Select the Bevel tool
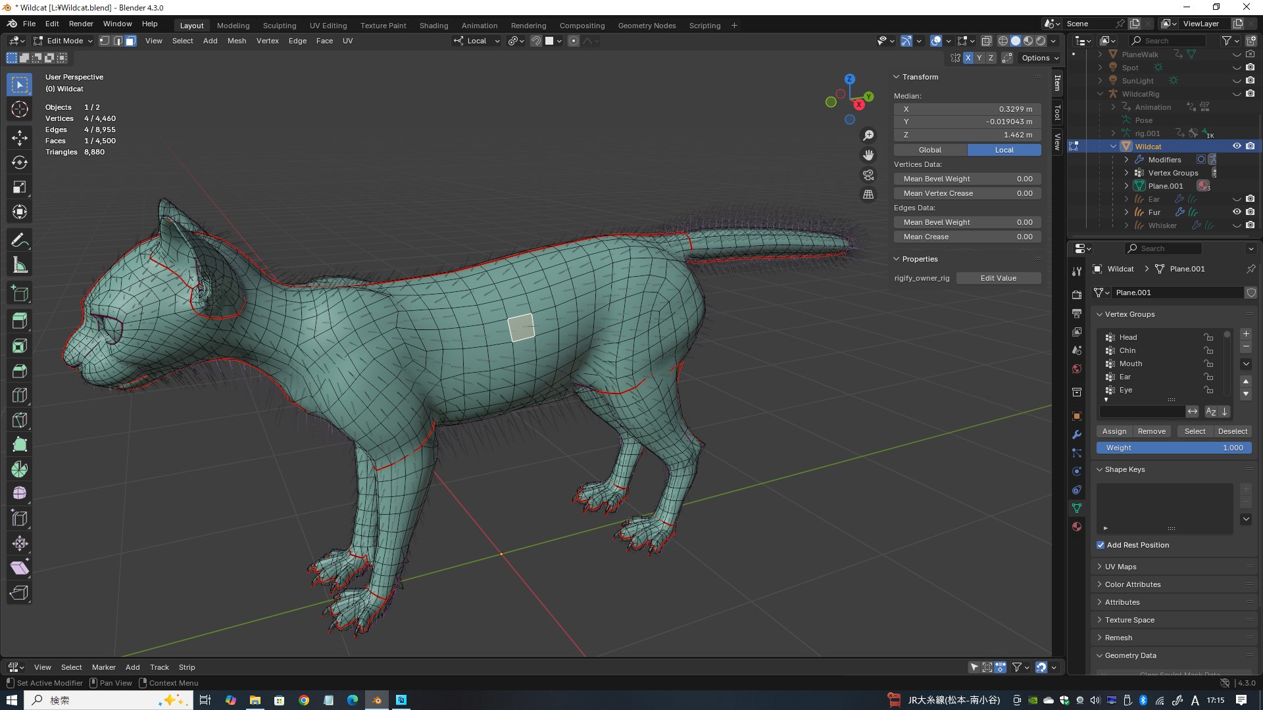 point(20,371)
